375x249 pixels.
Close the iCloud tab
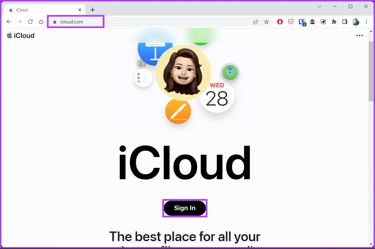80,10
